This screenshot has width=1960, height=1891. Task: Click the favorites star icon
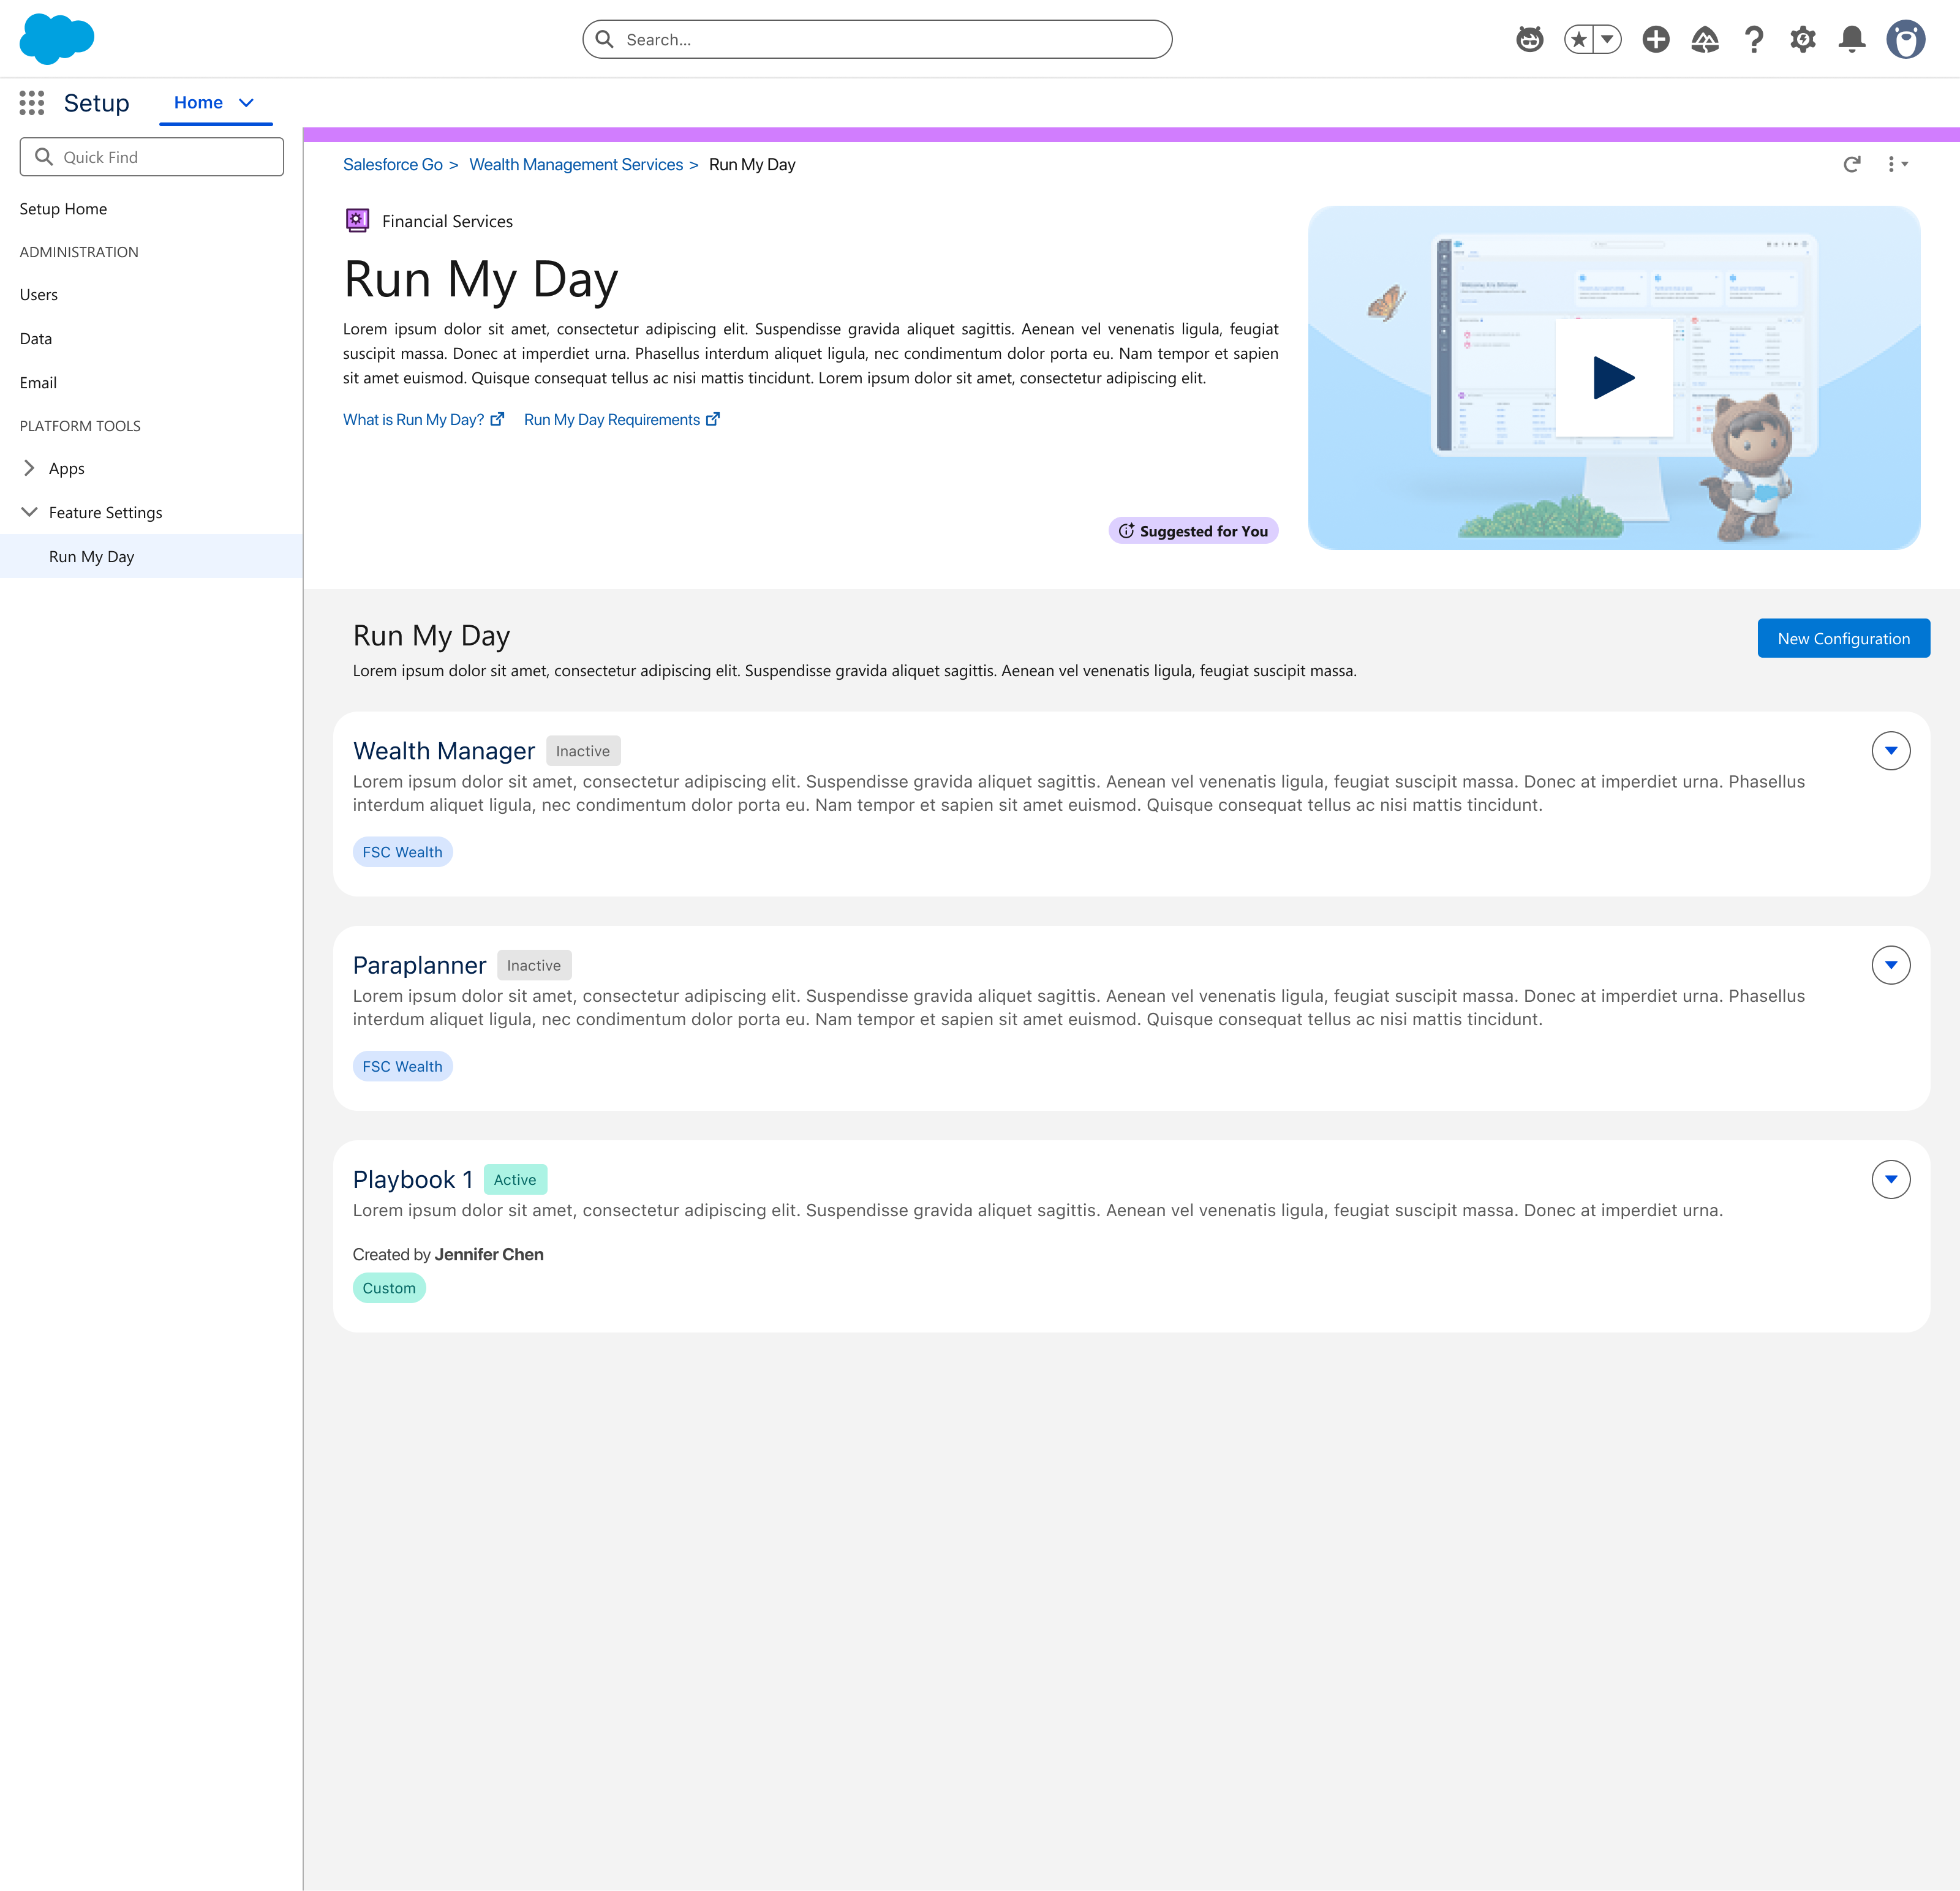pyautogui.click(x=1578, y=39)
